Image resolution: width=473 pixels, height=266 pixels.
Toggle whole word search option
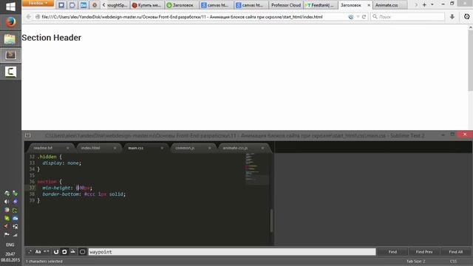46,251
